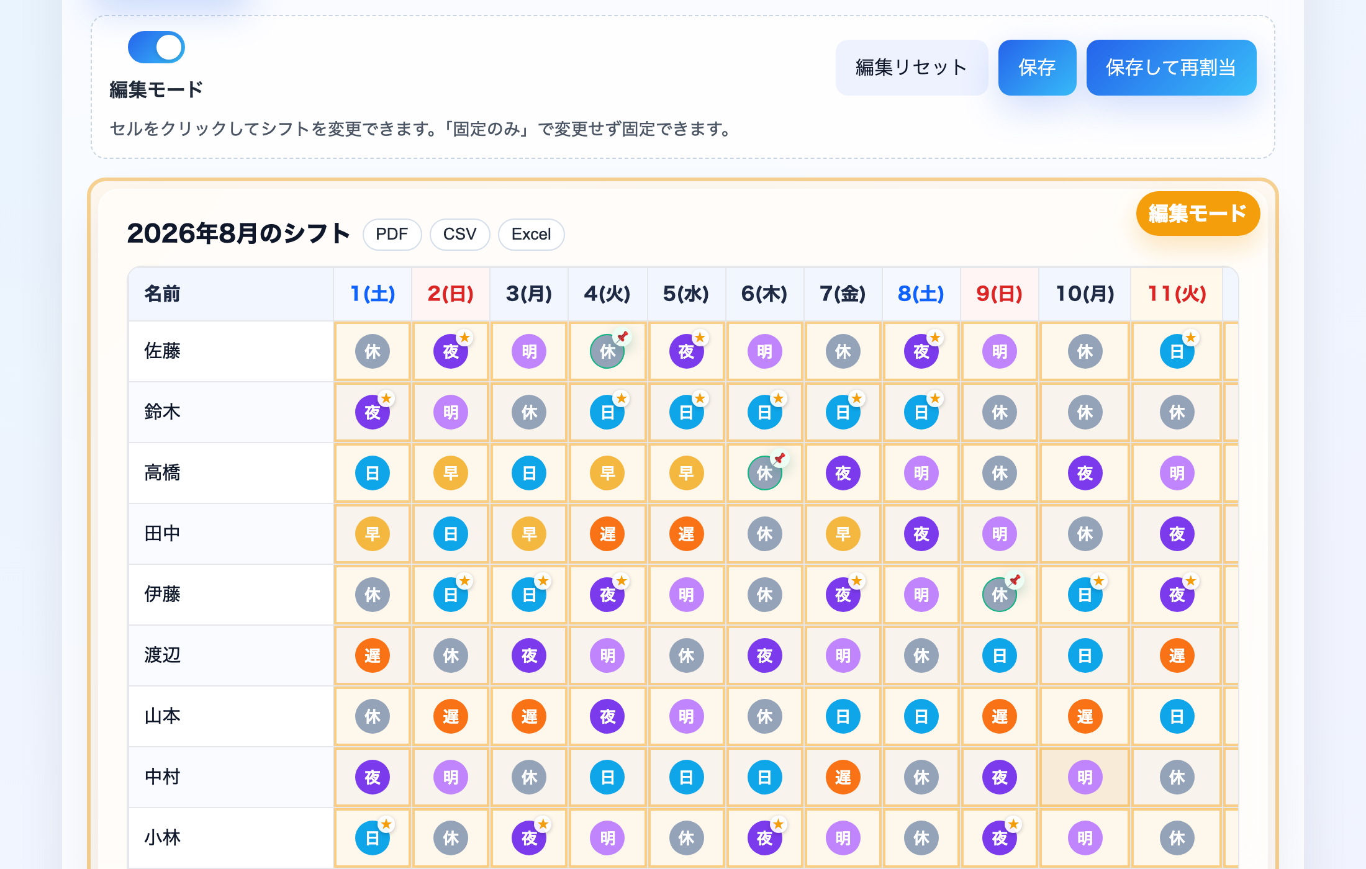Select the 中村 name cell
Image resolution: width=1366 pixels, height=869 pixels.
(231, 777)
